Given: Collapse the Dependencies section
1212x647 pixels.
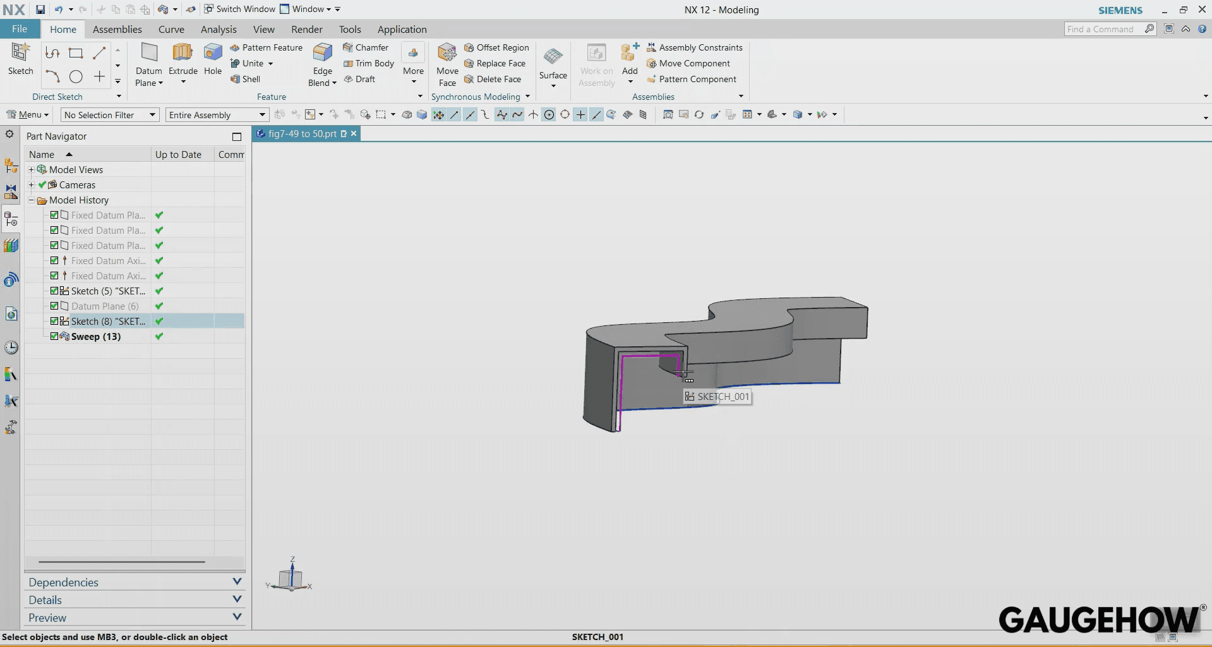Looking at the screenshot, I should (x=237, y=581).
